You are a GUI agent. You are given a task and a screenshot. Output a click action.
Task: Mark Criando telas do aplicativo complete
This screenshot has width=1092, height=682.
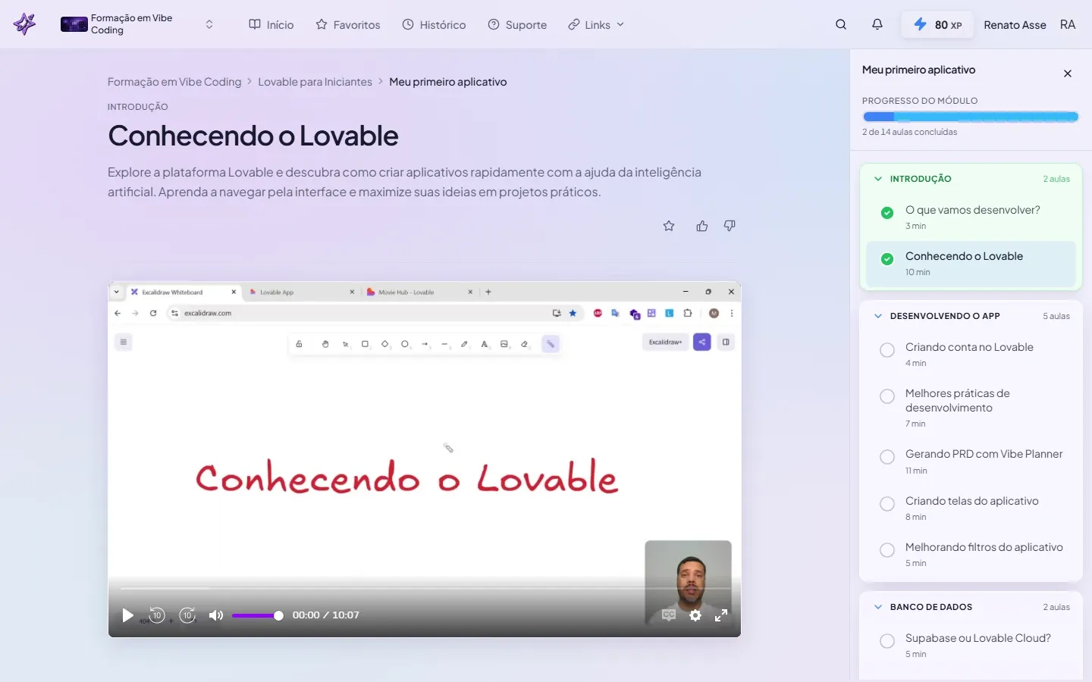click(x=887, y=504)
